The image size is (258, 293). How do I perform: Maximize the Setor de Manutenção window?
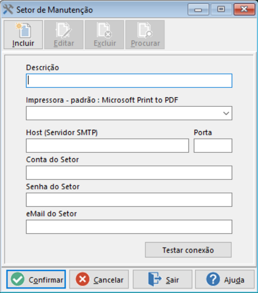(x=221, y=9)
